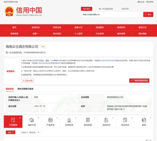Image resolution: width=157 pixels, height=141 pixels.
Task: Click the Credit China national emblem logo
Action: coord(9,11)
